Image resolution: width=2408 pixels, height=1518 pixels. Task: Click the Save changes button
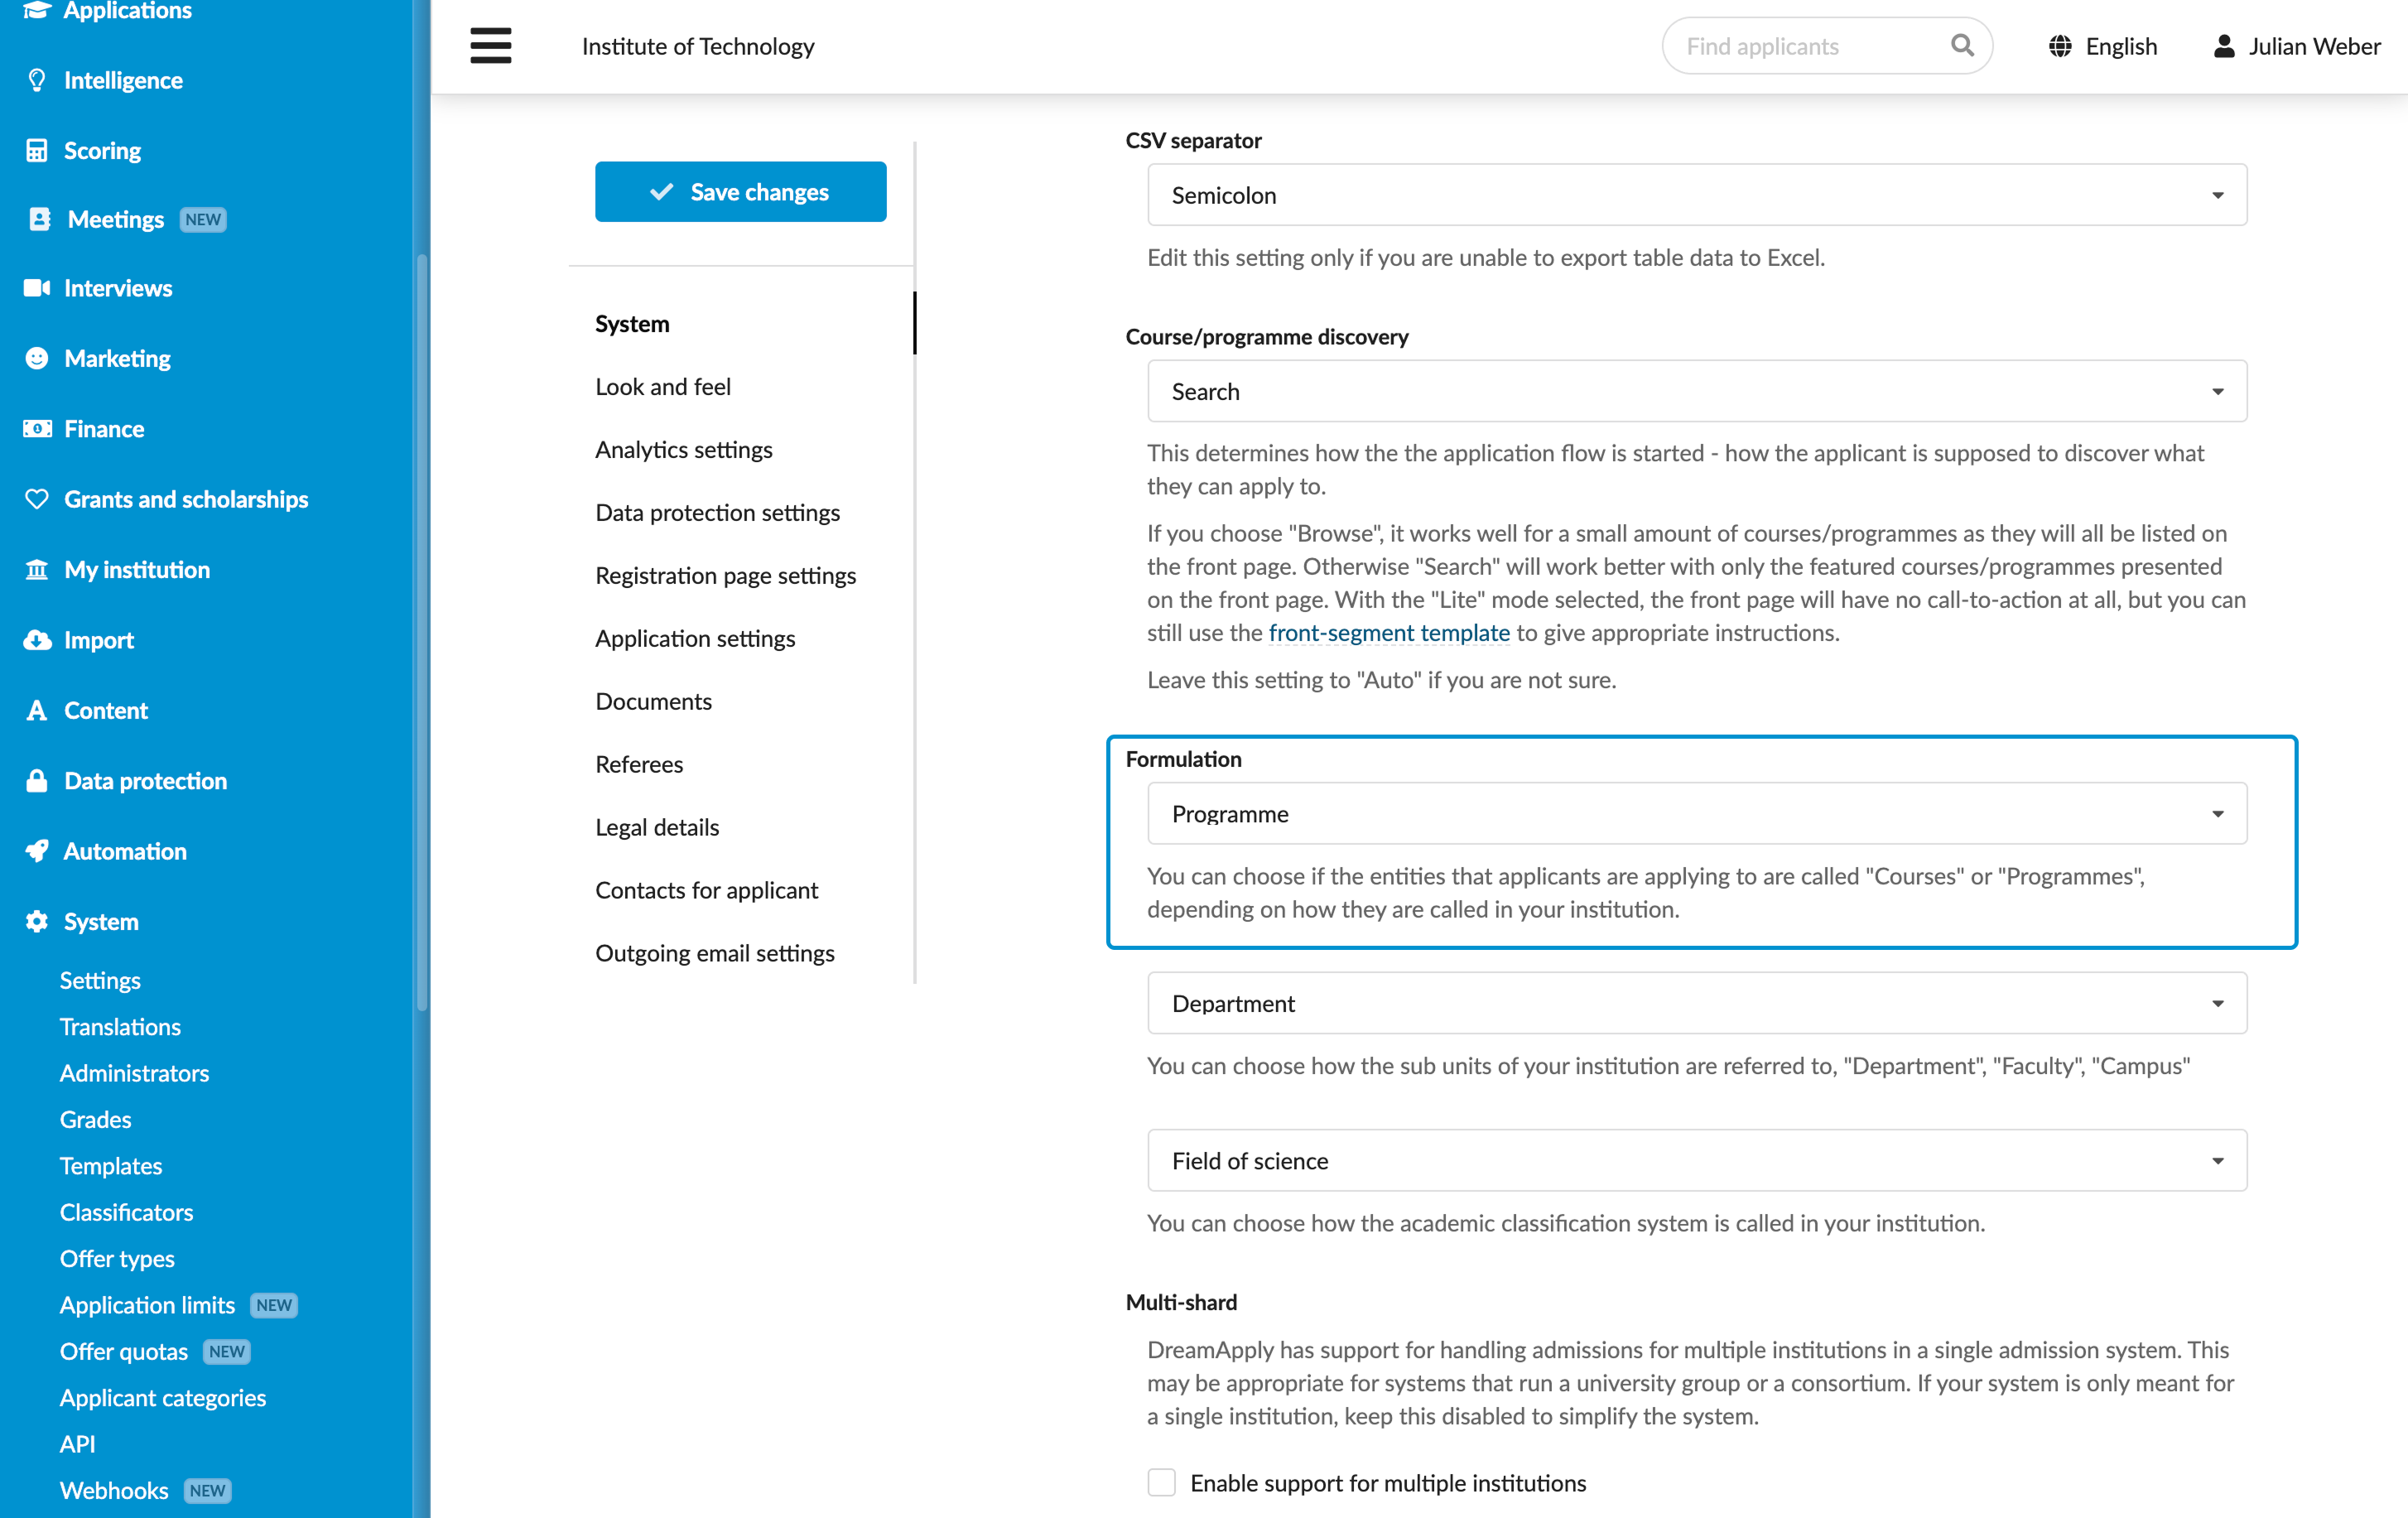click(740, 192)
